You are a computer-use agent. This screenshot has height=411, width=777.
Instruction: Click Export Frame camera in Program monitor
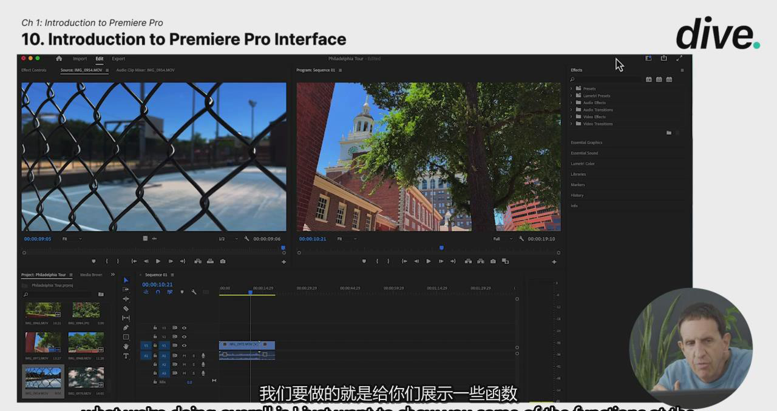[493, 261]
